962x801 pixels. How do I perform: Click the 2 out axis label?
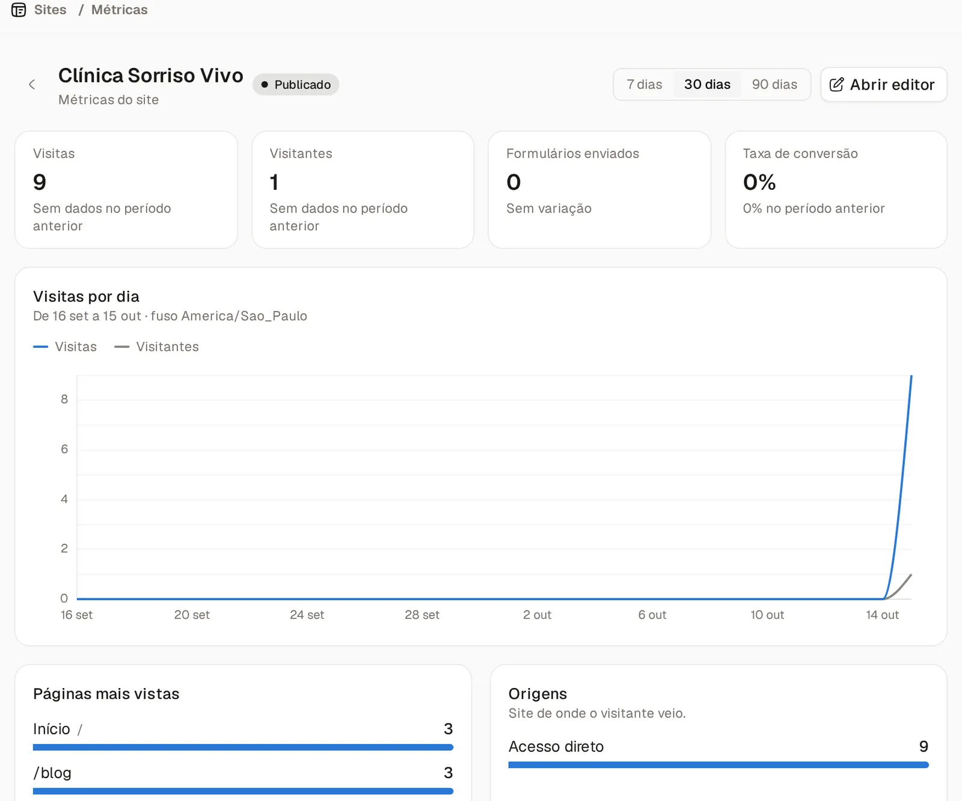coord(537,615)
